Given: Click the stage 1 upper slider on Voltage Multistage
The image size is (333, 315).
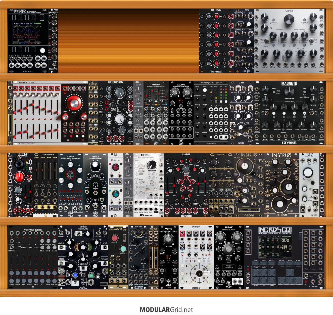Looking at the screenshot, I should click(x=15, y=107).
